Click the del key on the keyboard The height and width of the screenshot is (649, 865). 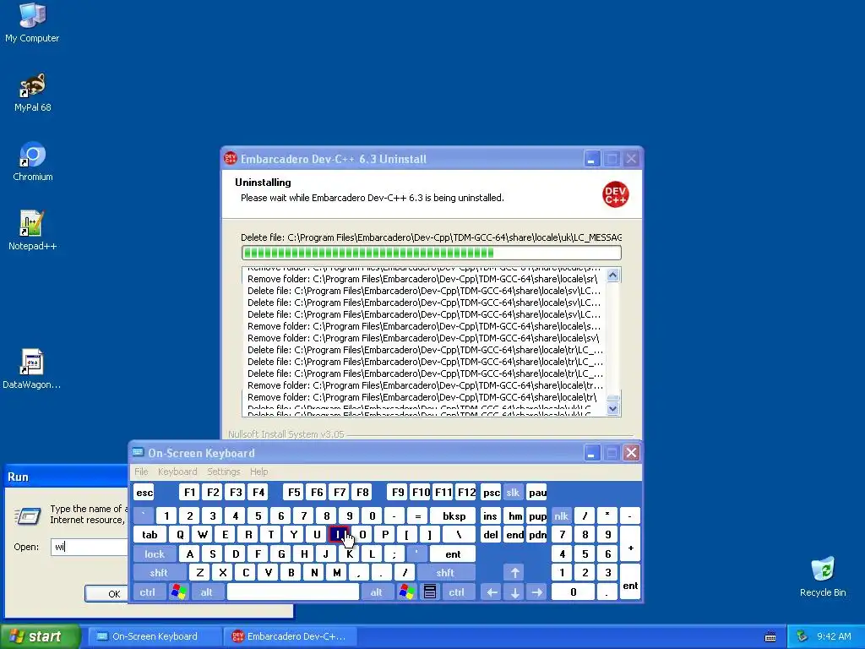point(491,534)
